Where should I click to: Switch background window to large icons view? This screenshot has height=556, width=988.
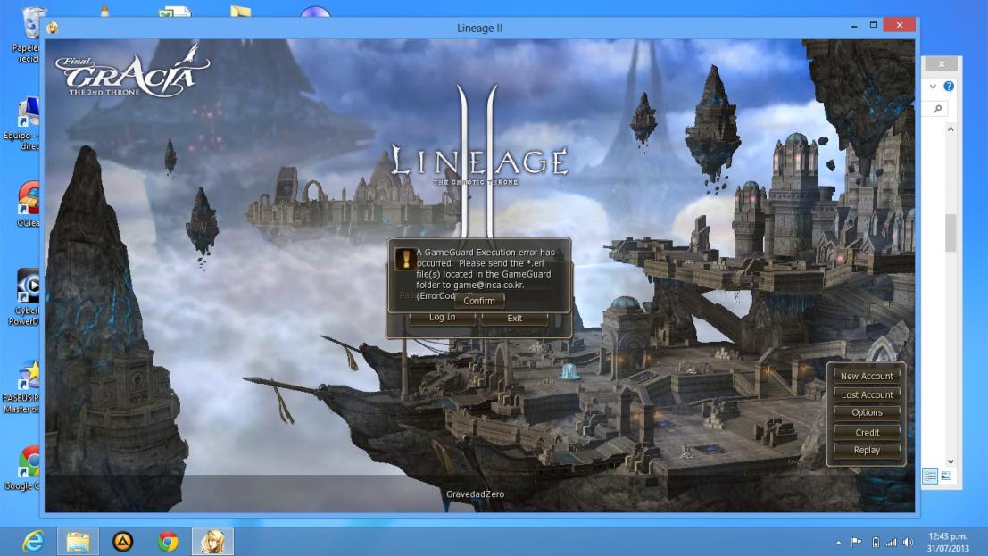(946, 476)
